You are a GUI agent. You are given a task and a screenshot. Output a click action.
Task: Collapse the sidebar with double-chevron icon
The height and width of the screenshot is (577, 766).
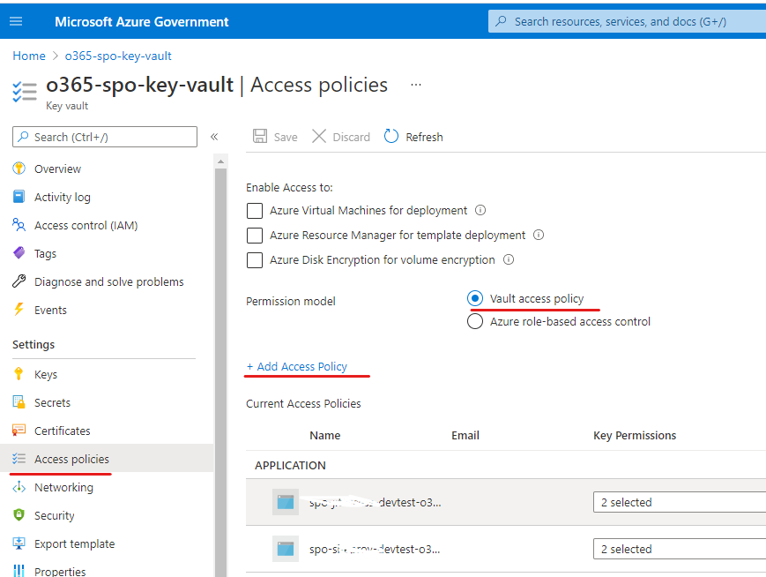click(213, 137)
